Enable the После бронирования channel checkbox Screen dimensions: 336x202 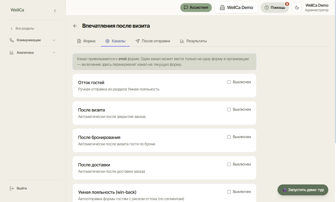tap(229, 137)
